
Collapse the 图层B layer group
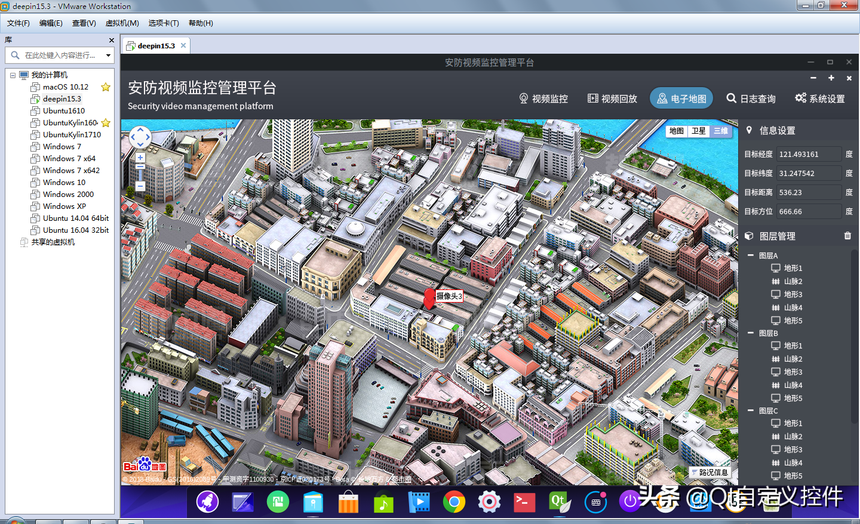click(x=751, y=333)
